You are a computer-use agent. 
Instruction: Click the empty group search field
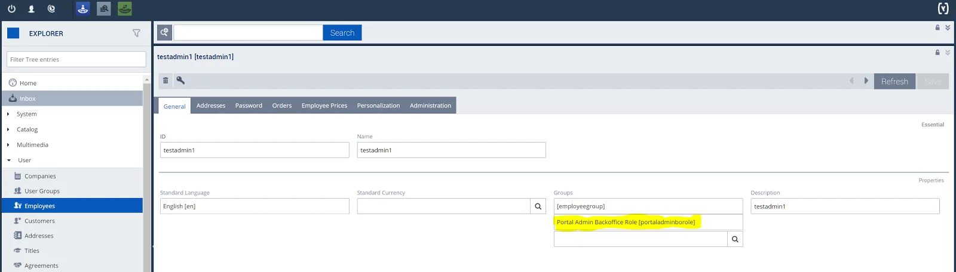pyautogui.click(x=641, y=239)
